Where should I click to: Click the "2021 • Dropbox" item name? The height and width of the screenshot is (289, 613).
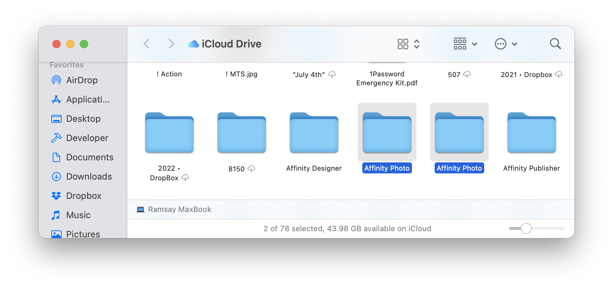(x=526, y=75)
